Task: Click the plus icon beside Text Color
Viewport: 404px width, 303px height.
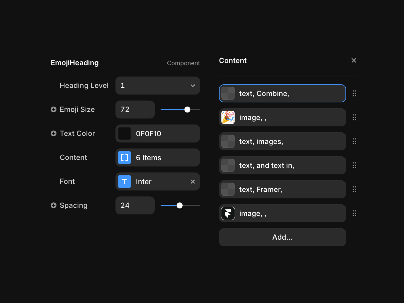Action: coord(54,133)
